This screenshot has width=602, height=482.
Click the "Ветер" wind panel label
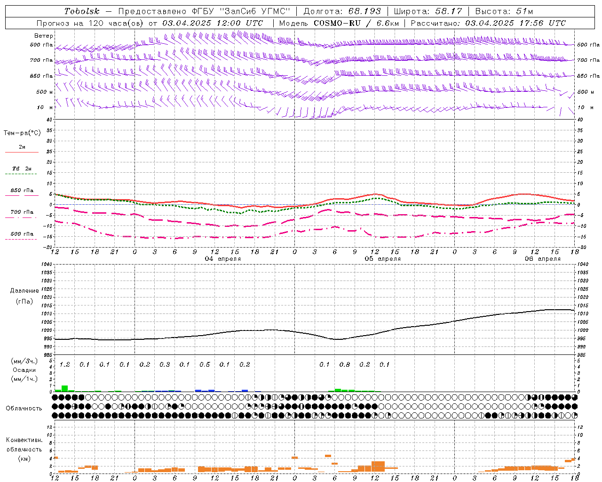44,36
